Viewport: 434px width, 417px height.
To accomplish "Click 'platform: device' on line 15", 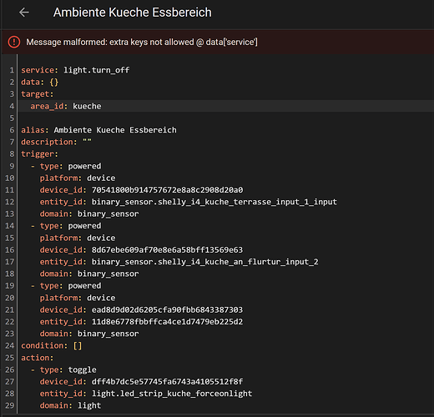I will click(78, 239).
